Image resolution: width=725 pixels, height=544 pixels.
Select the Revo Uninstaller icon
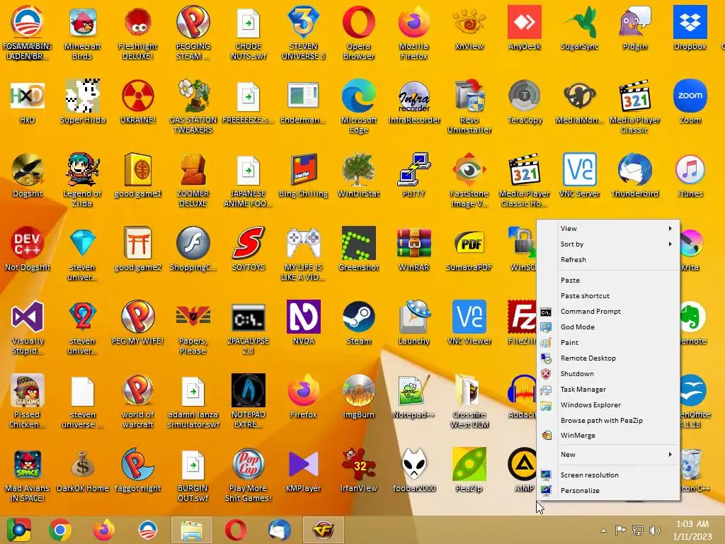tap(469, 106)
